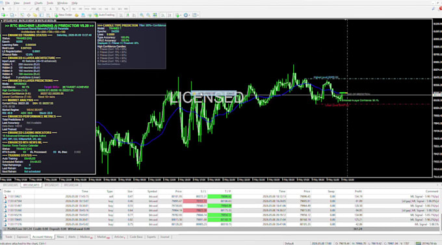Viewport: 442px width, 245px height.
Task: Switch to the BTCUSD,H4 chart tab
Action: click(71, 185)
